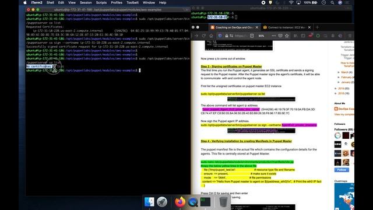The width and height of the screenshot is (373, 210).
Task: Click the ca sign command screenshot image
Action: tap(261, 131)
